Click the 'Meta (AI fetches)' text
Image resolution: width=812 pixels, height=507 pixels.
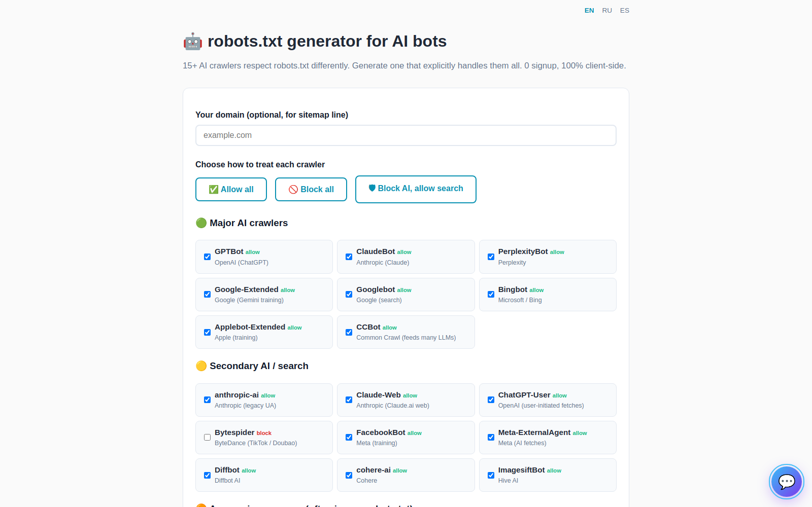click(522, 443)
